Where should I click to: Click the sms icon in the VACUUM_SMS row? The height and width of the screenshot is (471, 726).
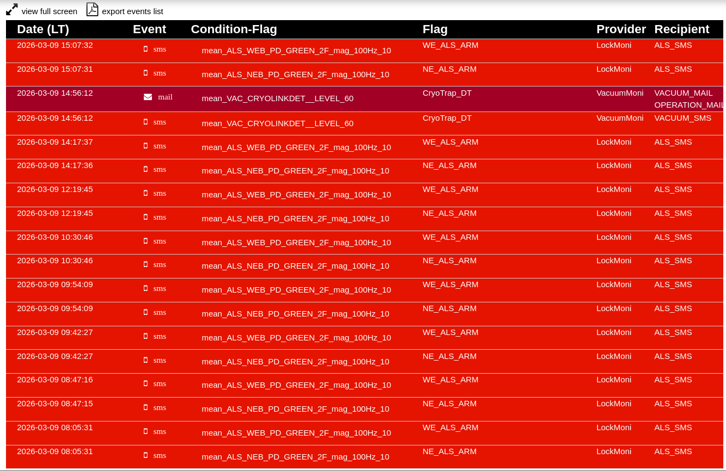145,122
